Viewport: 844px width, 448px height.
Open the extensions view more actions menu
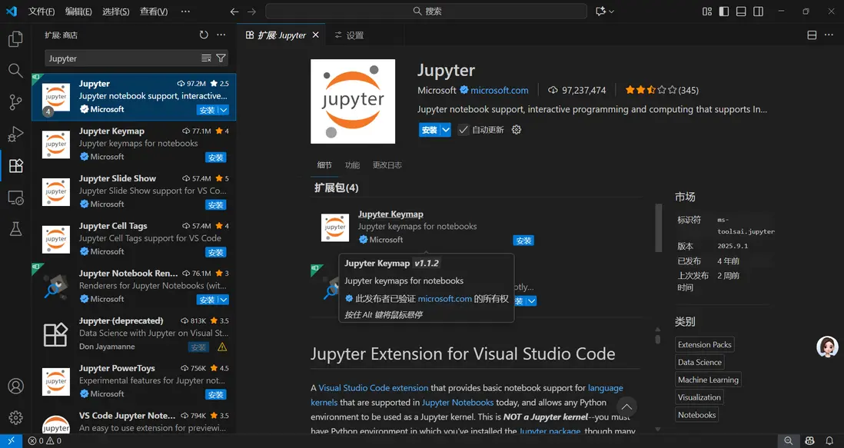pyautogui.click(x=221, y=35)
